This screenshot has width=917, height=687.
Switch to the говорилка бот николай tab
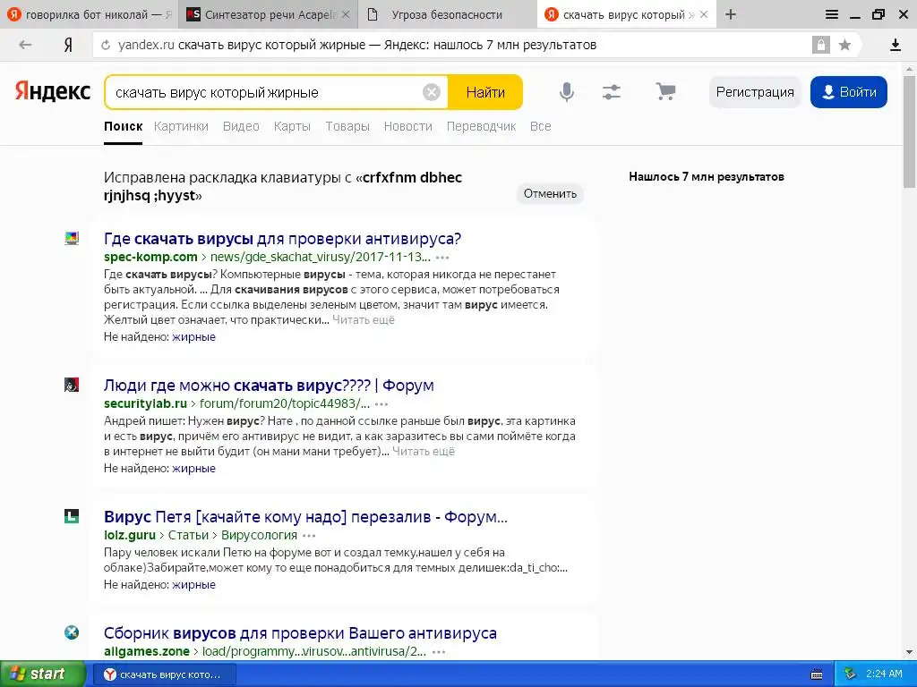pyautogui.click(x=90, y=14)
